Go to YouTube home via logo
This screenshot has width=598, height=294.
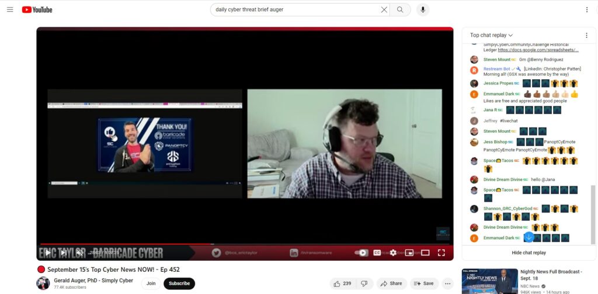pyautogui.click(x=37, y=9)
